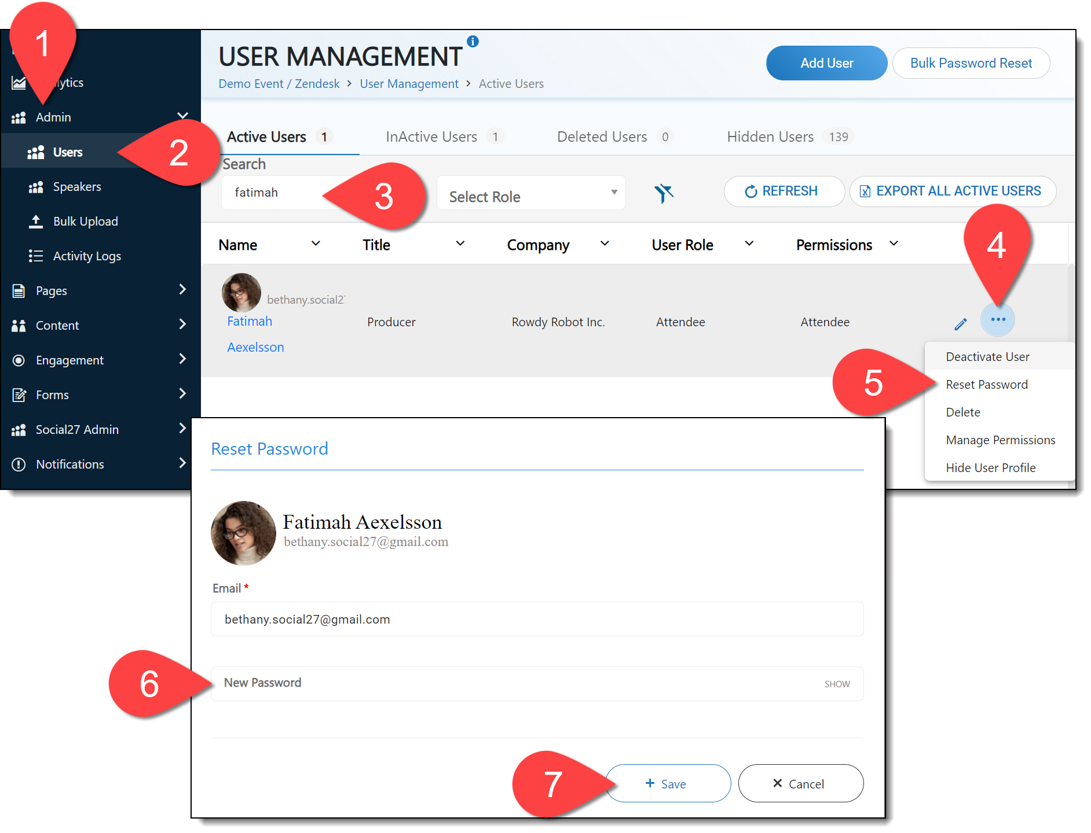This screenshot has height=833, width=1091.
Task: Click the info icon beside User Management title
Action: point(473,41)
